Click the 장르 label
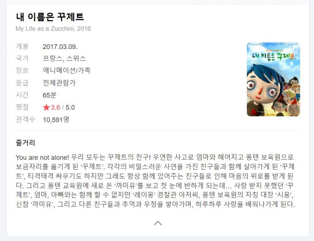 [x=22, y=71]
